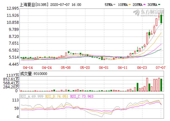This screenshot has width=170, height=121.
Task: Click the RSI_A:69.999 indicator label
Action: tap(32, 96)
